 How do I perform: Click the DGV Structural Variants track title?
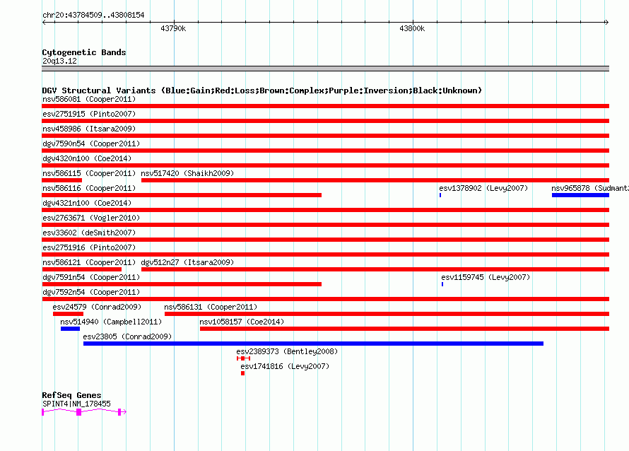[261, 90]
